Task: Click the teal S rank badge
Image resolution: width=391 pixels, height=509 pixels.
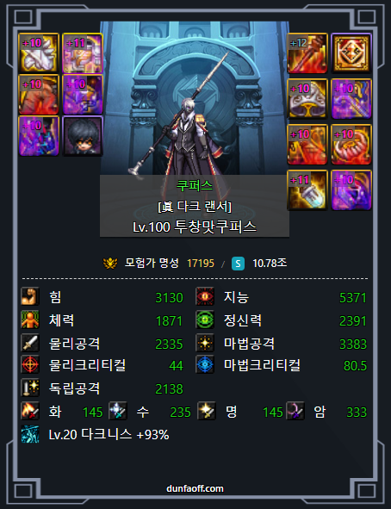Action: pyautogui.click(x=238, y=264)
